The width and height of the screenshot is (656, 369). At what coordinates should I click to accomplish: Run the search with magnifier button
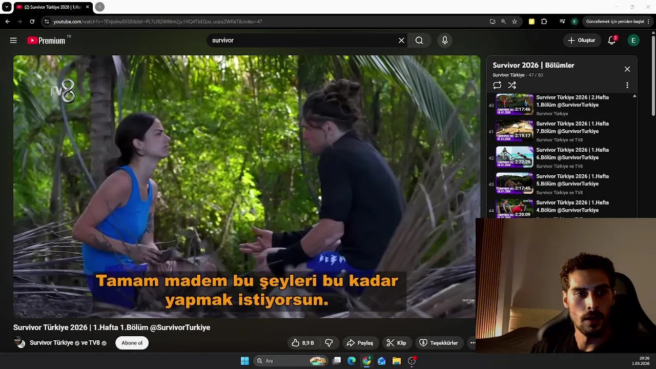tap(419, 40)
